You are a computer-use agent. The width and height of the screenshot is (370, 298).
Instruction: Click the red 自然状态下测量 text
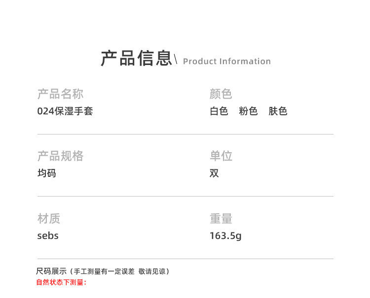point(61,282)
